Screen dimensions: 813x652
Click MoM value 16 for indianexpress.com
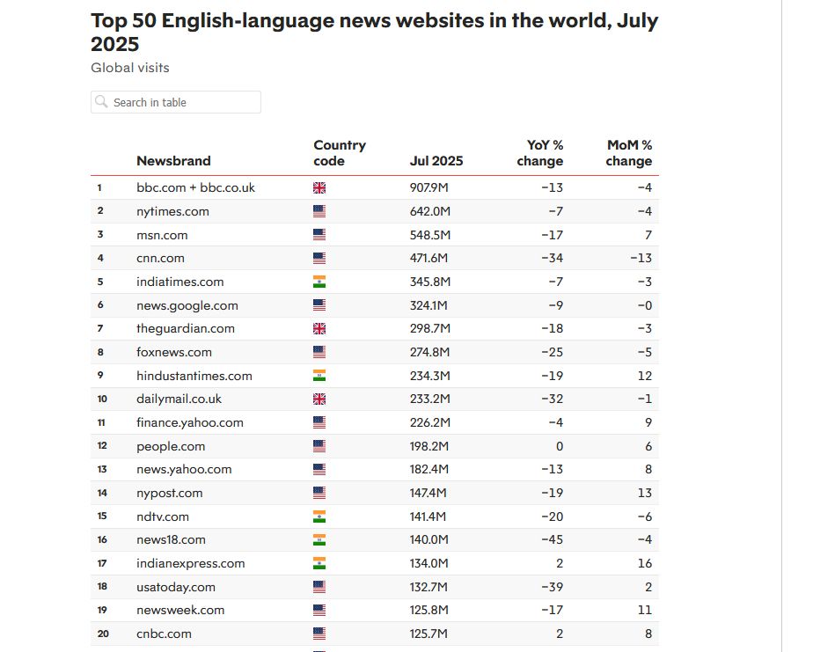645,564
